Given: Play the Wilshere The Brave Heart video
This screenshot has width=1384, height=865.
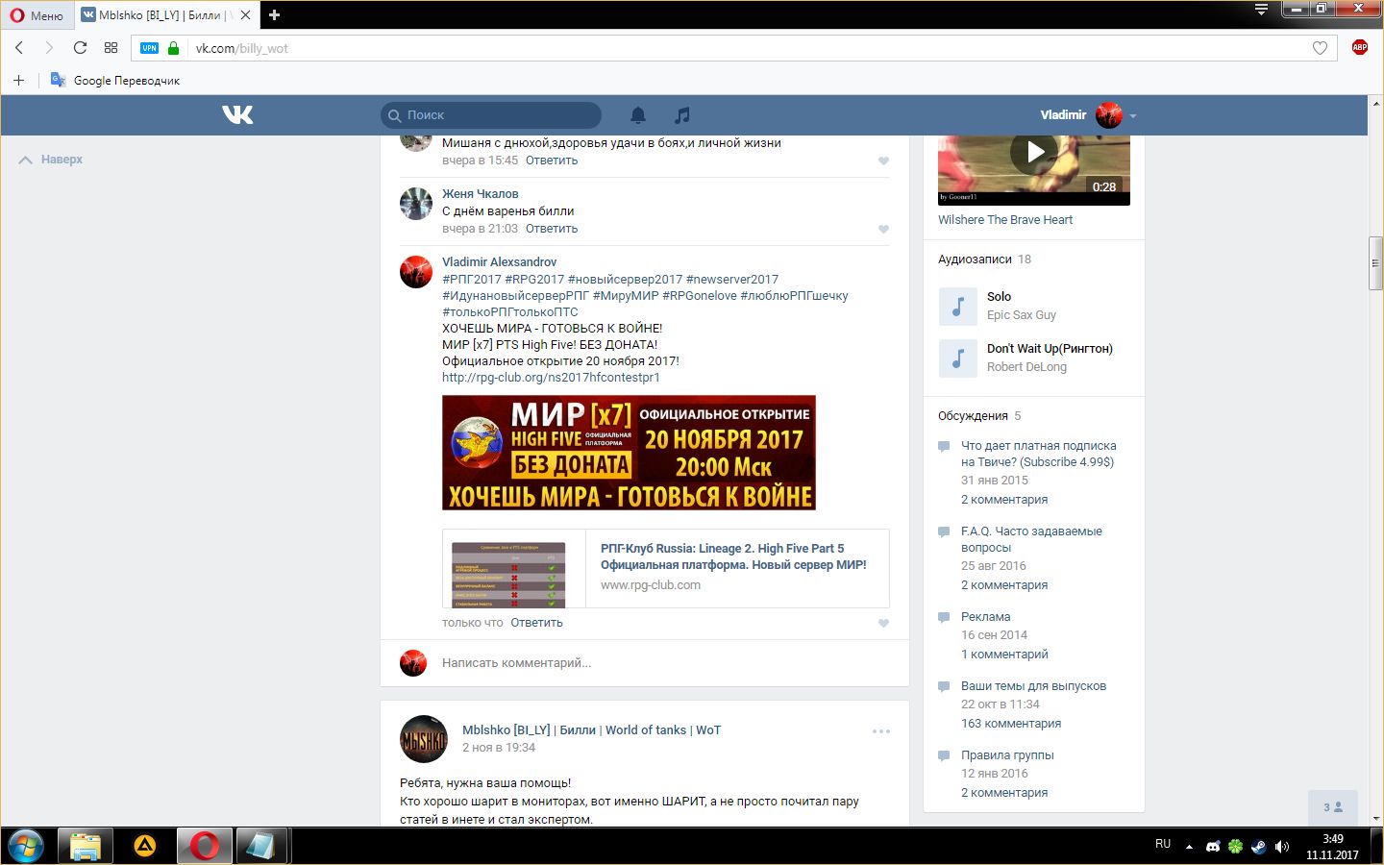Looking at the screenshot, I should click(1033, 153).
